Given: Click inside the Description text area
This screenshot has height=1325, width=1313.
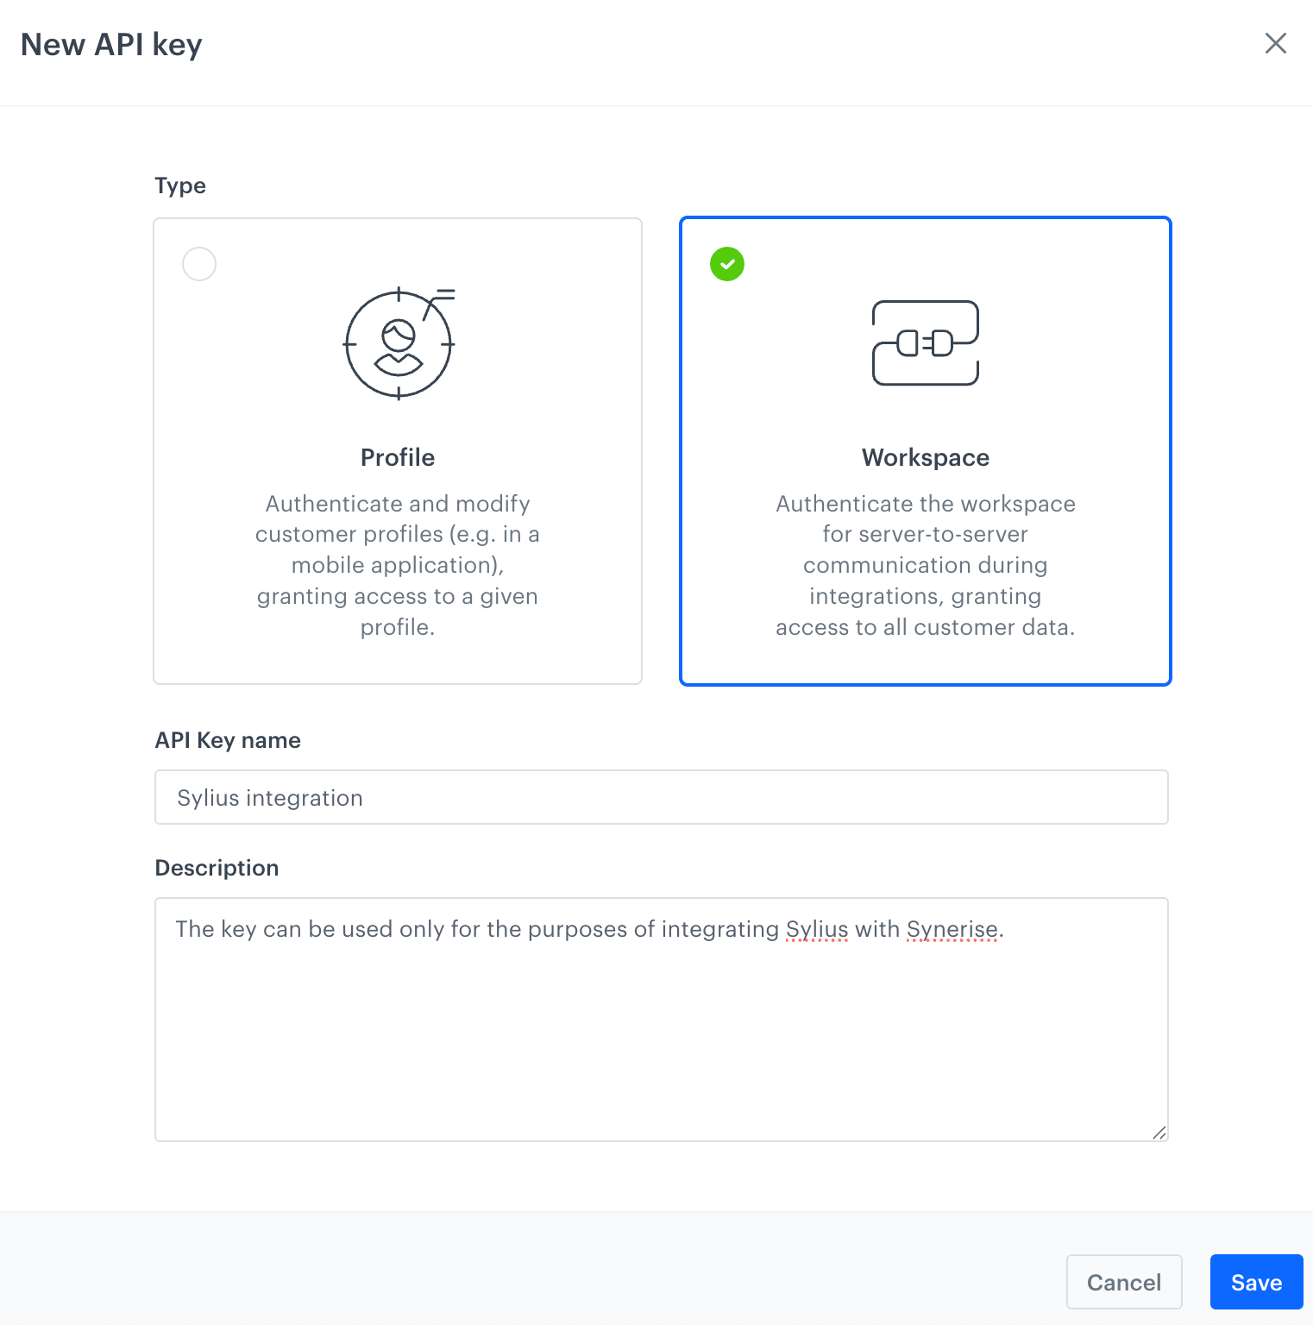Looking at the screenshot, I should point(661,1035).
